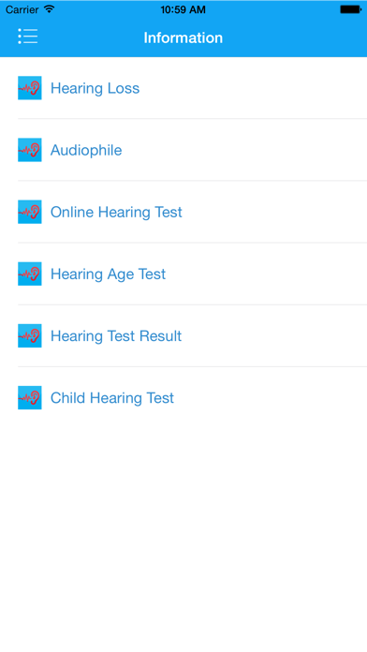
Task: Tap the ear icon beside Audiophile
Action: [30, 150]
